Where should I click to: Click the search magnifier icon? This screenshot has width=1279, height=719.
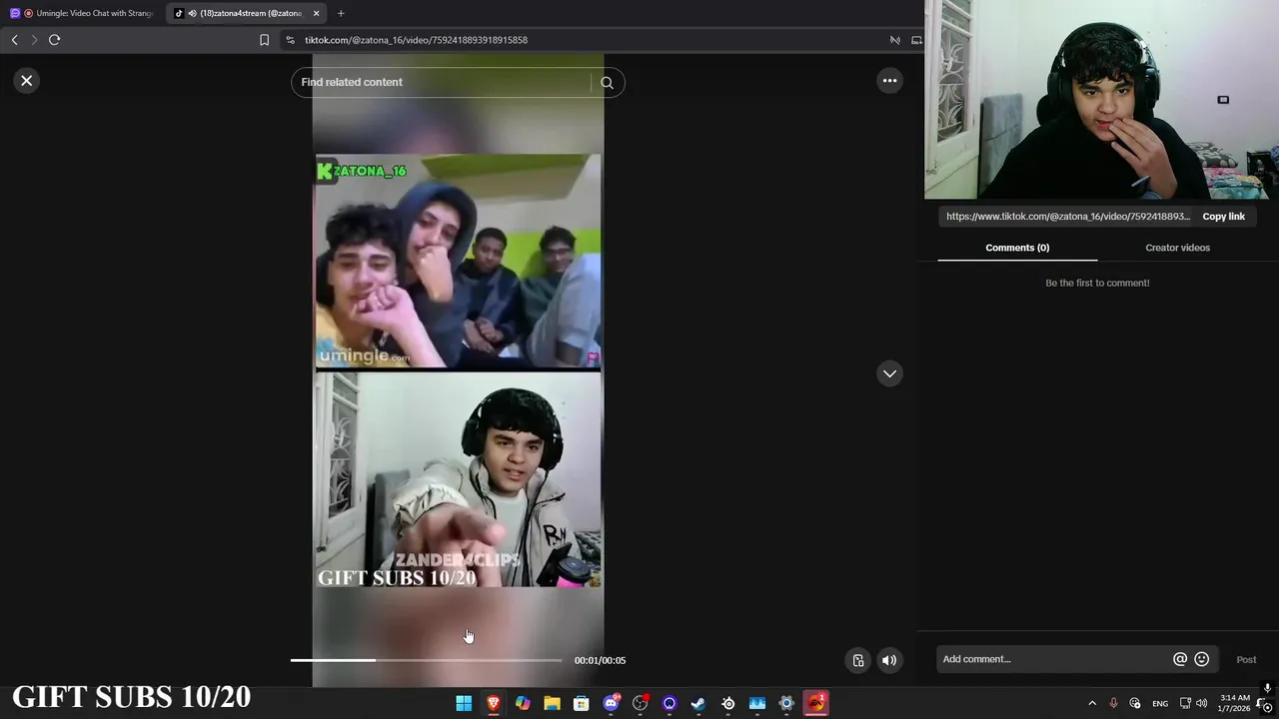(x=607, y=83)
